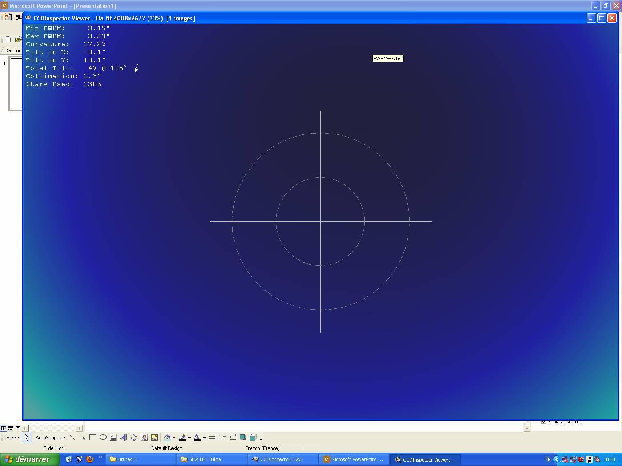This screenshot has height=466, width=622.
Task: Show more Quick Launch items chevron
Action: (100, 458)
